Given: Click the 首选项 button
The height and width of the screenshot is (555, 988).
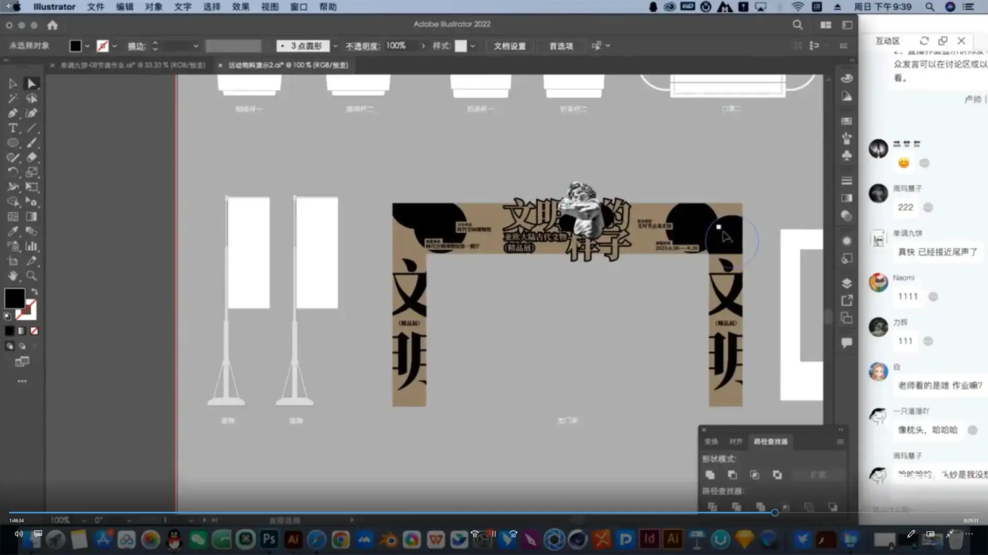Looking at the screenshot, I should tap(561, 46).
